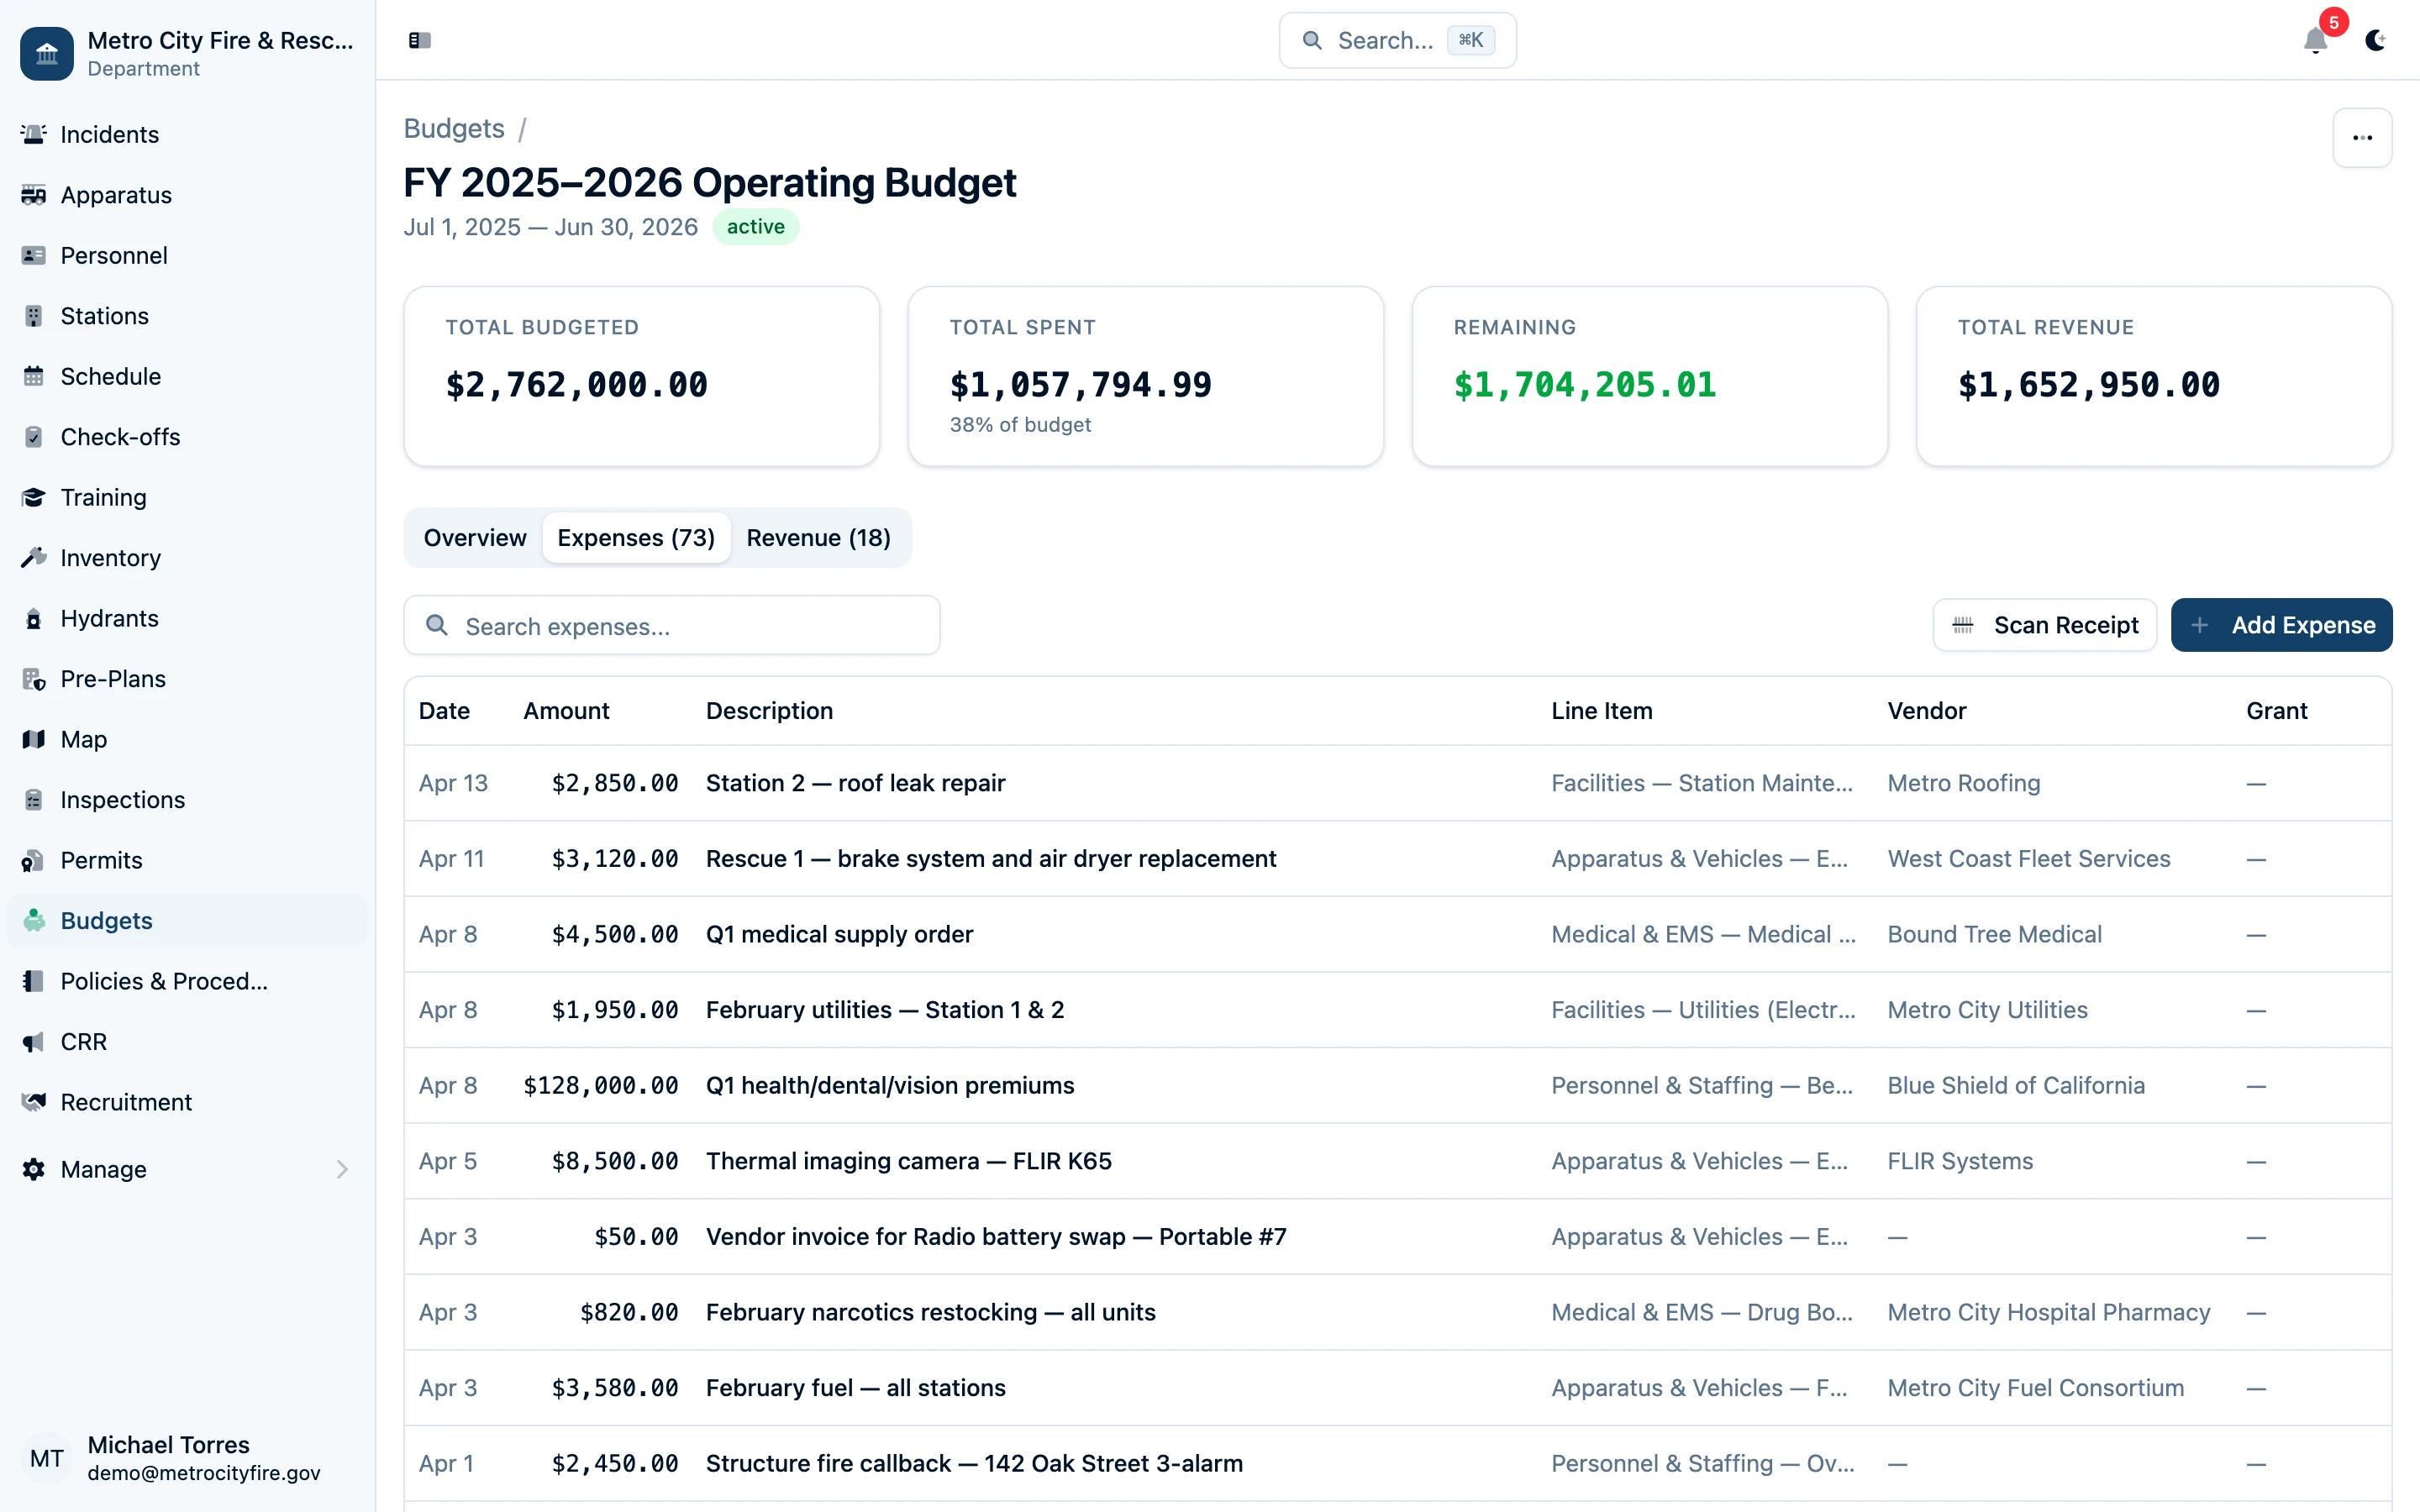The image size is (2420, 1512).
Task: Open the Inspections section
Action: (122, 800)
